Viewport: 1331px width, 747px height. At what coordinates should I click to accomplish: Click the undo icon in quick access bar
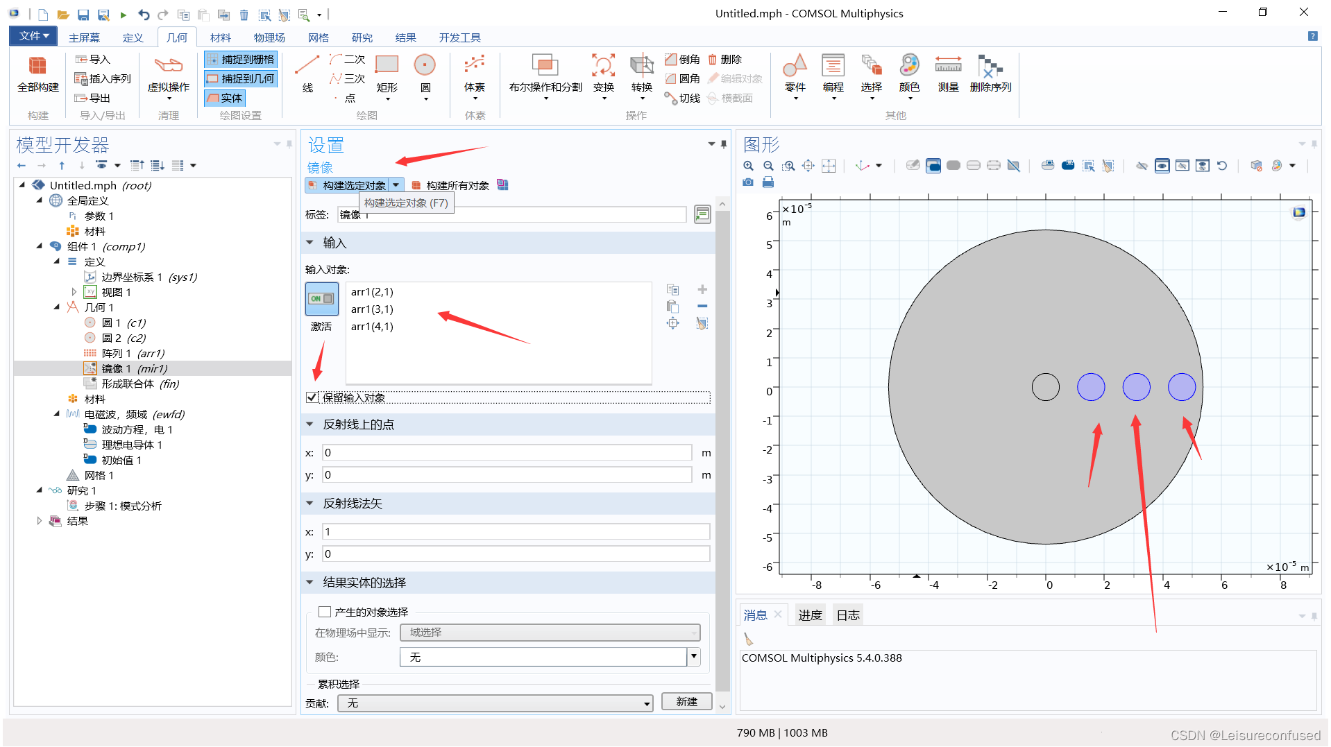143,15
